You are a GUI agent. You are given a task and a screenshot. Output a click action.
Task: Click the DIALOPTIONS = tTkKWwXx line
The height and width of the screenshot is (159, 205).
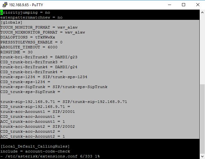pos(28,37)
